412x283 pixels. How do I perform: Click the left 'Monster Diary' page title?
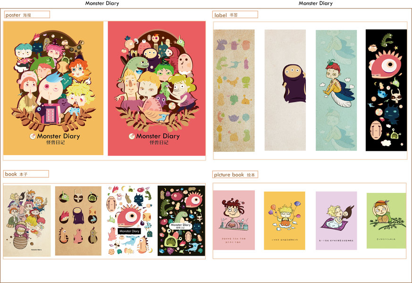coord(102,3)
